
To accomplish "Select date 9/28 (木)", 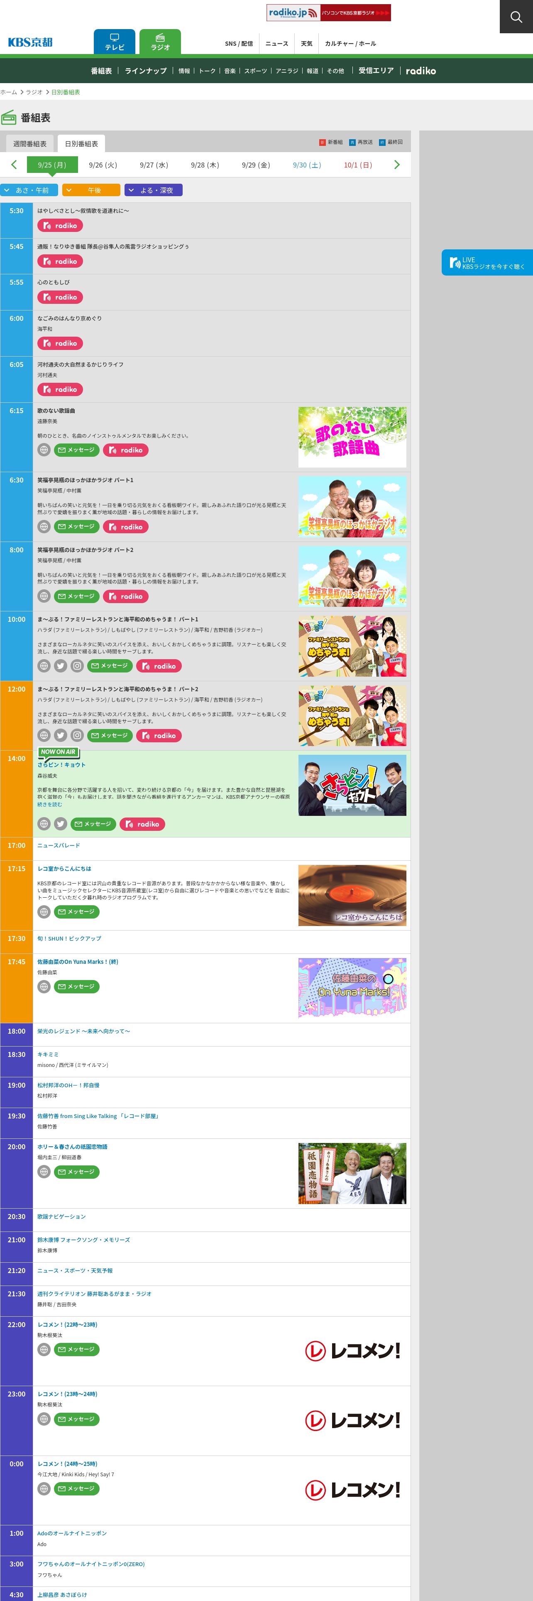I will coord(205,165).
